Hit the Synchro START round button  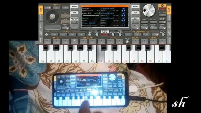pos(90,35)
